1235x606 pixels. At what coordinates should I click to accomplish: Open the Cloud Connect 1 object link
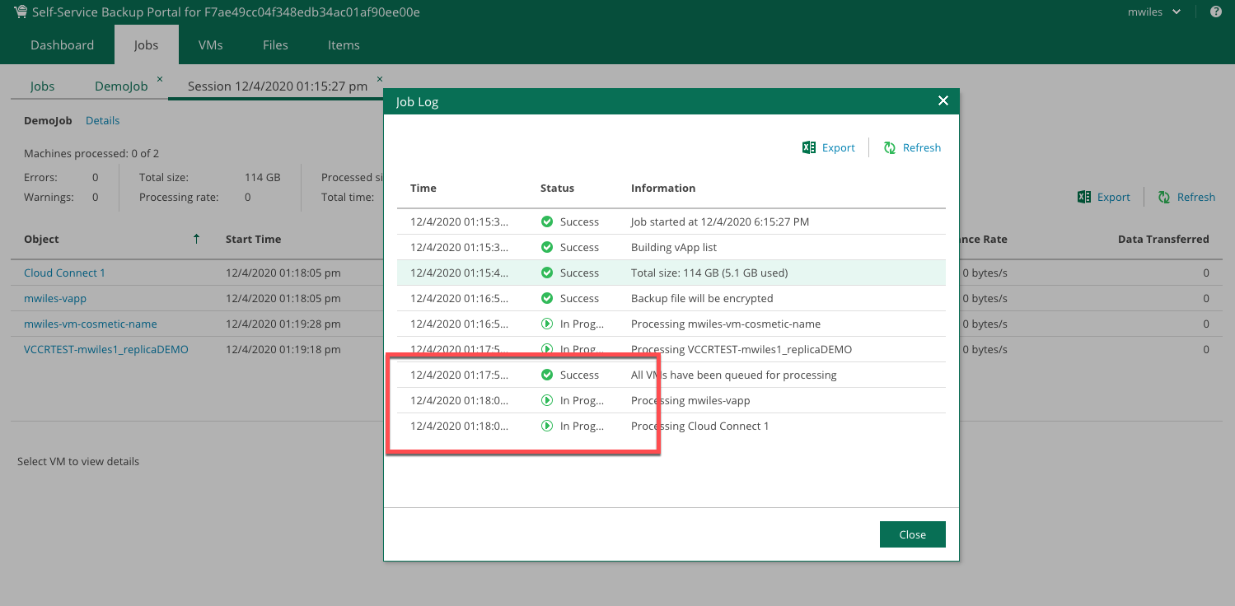[64, 273]
